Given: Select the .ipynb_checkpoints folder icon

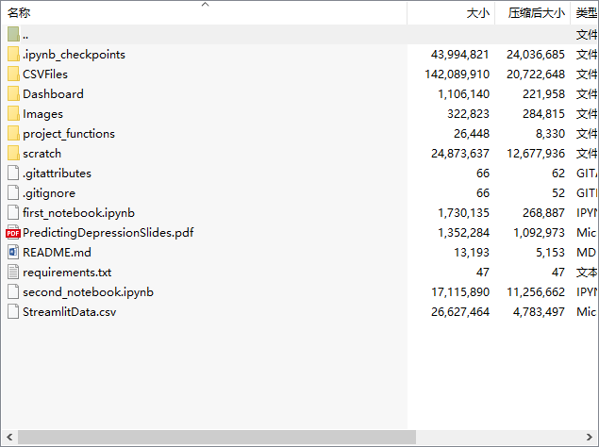Looking at the screenshot, I should (x=13, y=54).
